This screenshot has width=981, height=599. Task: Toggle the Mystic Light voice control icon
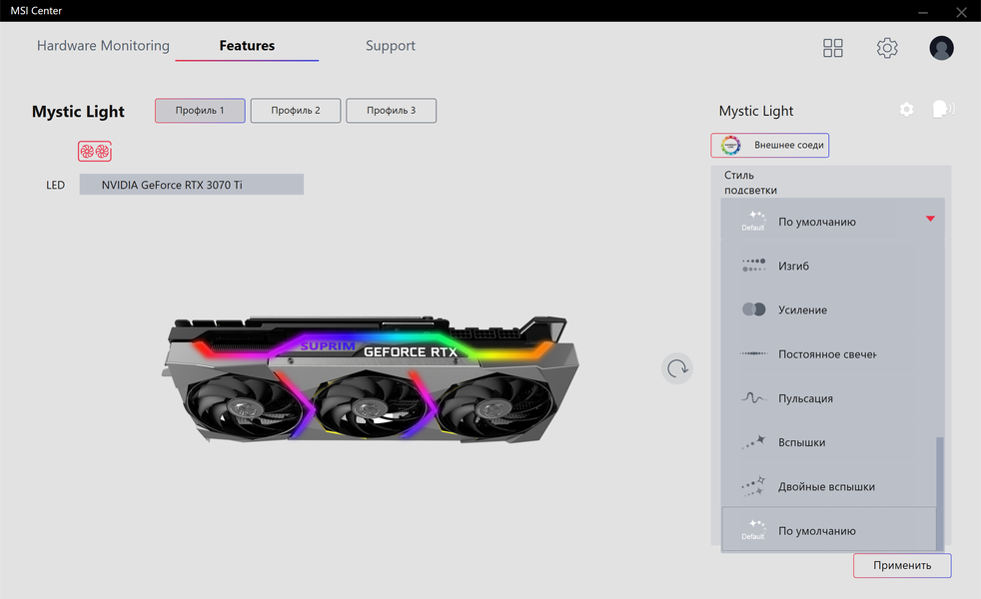(943, 110)
